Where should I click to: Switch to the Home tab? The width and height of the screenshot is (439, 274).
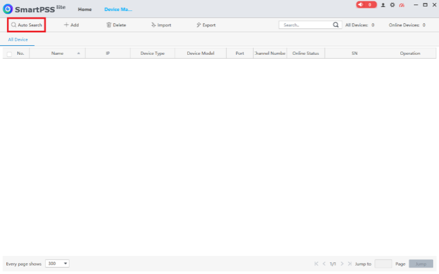[x=85, y=9]
